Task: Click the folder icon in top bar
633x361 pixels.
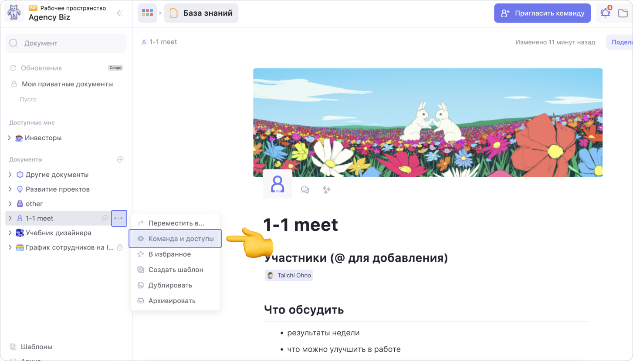Action: click(623, 13)
